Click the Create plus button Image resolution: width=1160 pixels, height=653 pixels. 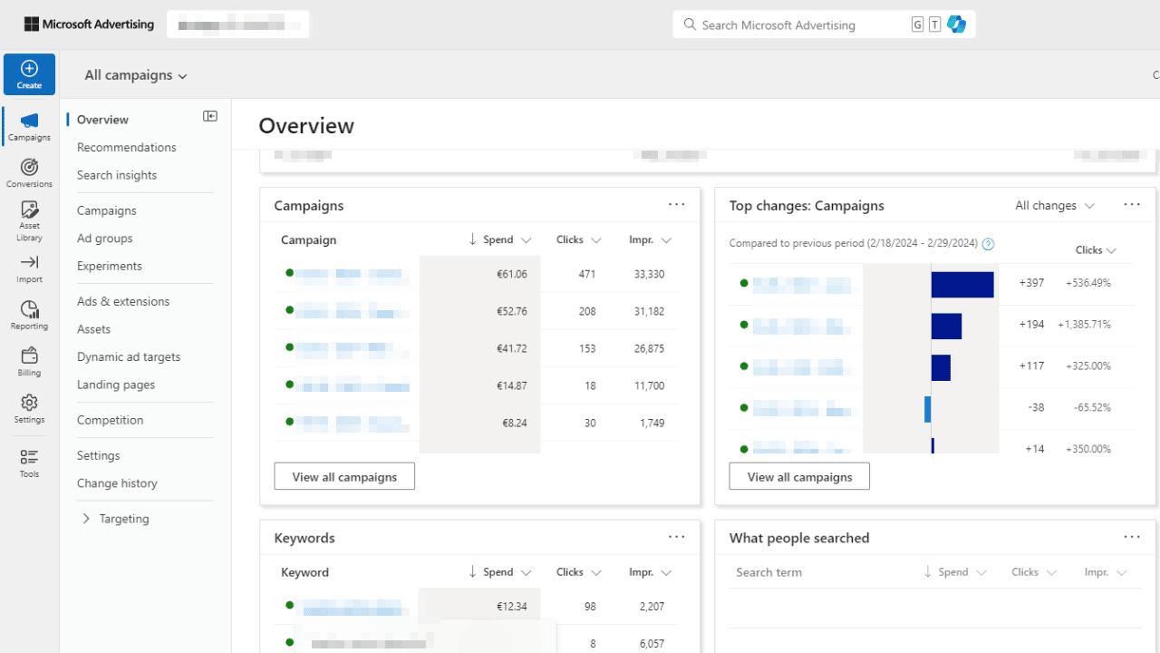point(29,74)
